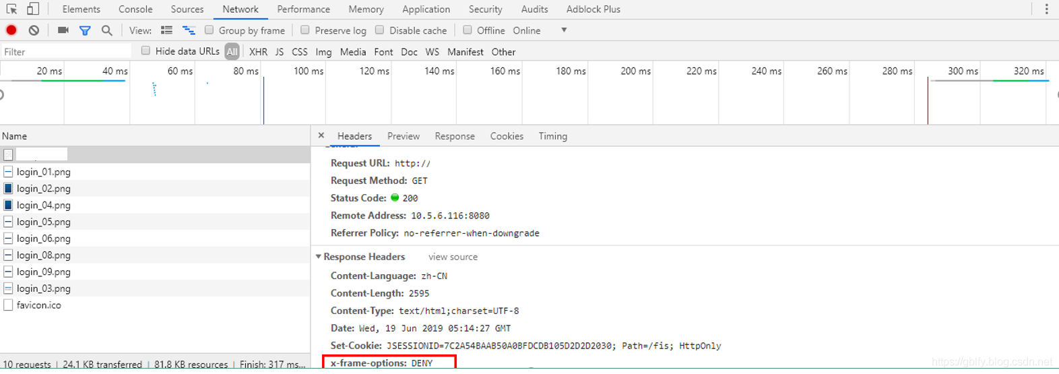The height and width of the screenshot is (374, 1059).
Task: Toggle Hide data URLs checkbox
Action: click(x=146, y=51)
